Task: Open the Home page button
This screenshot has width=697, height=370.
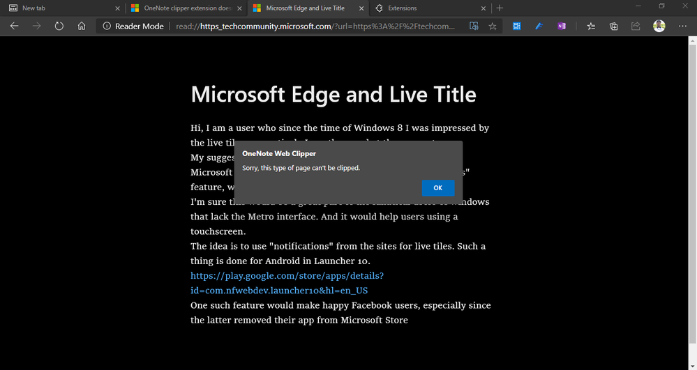Action: point(82,26)
